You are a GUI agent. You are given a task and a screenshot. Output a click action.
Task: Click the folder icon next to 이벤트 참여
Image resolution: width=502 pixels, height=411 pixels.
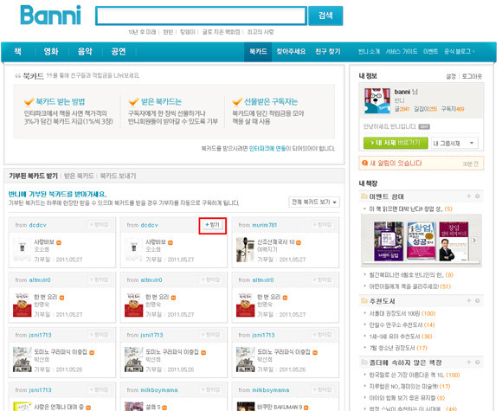pos(364,196)
